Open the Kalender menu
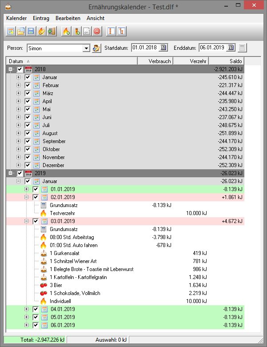 click(17, 18)
